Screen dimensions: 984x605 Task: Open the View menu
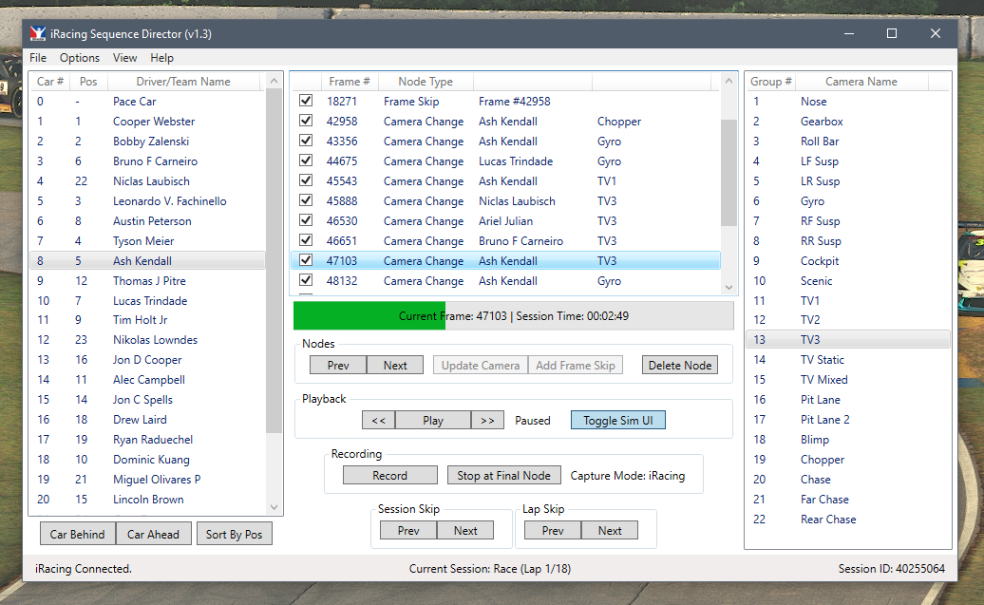coord(124,58)
